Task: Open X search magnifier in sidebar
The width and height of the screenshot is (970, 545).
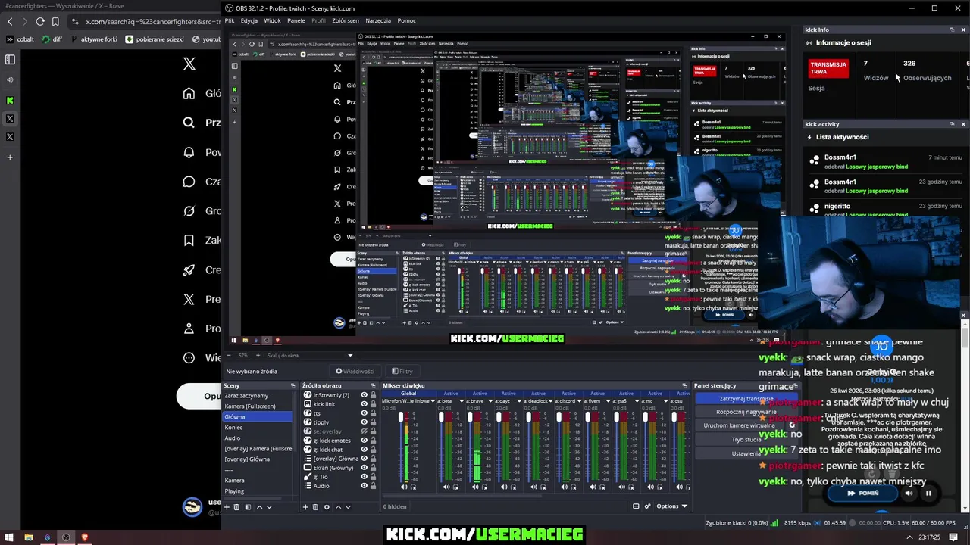Action: click(x=189, y=123)
